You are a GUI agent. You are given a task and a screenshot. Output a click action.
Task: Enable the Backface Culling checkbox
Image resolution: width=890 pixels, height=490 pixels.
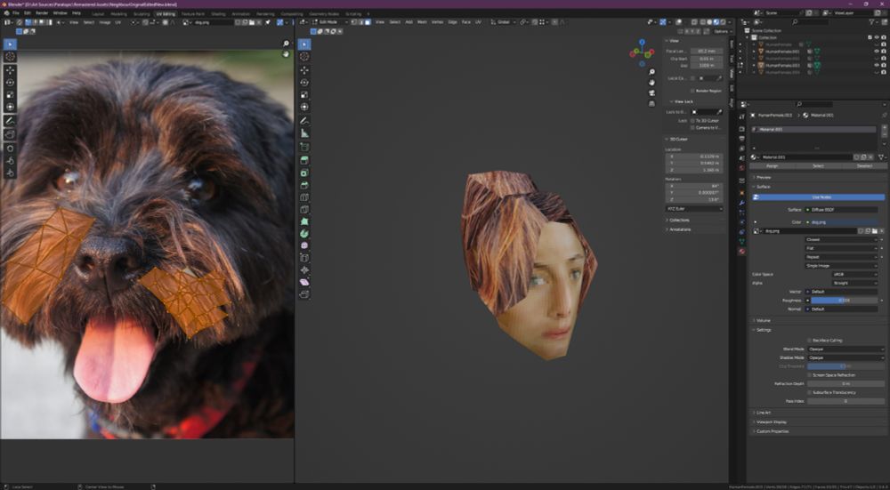click(809, 341)
